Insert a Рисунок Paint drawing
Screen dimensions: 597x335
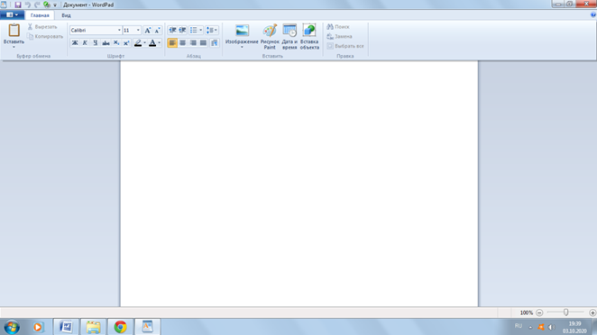270,37
